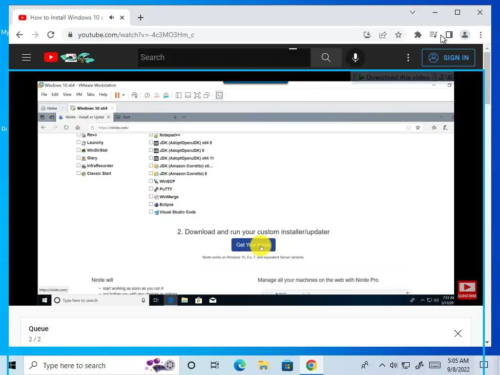Click the page vertical scrollbar thumb

pyautogui.click(x=487, y=78)
